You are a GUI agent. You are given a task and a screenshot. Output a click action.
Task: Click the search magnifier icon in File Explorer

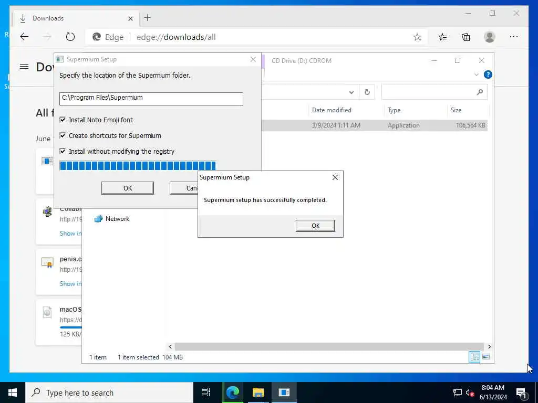pos(480,92)
